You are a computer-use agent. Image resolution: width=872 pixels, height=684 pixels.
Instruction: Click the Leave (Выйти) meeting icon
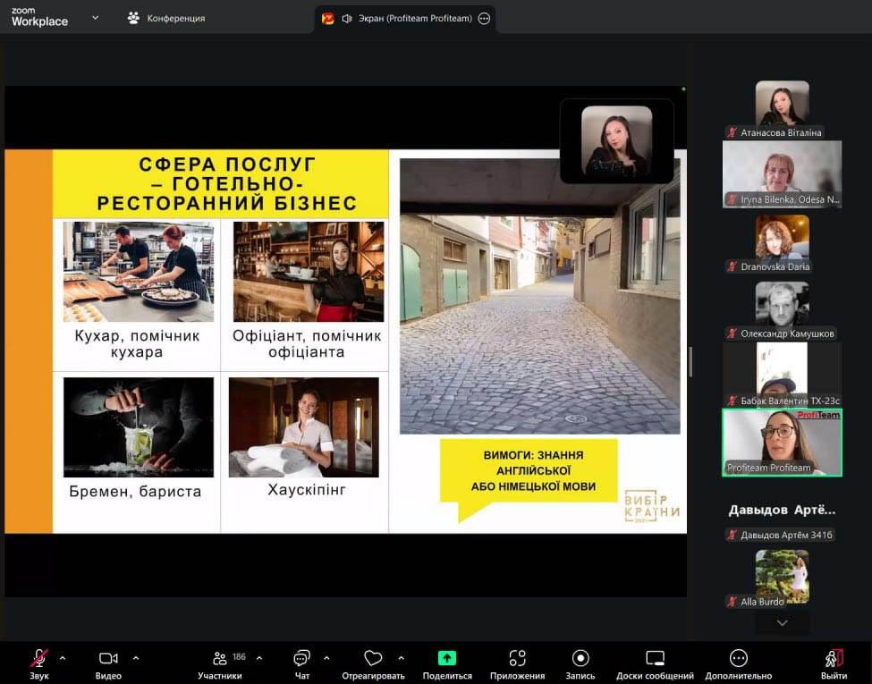pyautogui.click(x=834, y=659)
